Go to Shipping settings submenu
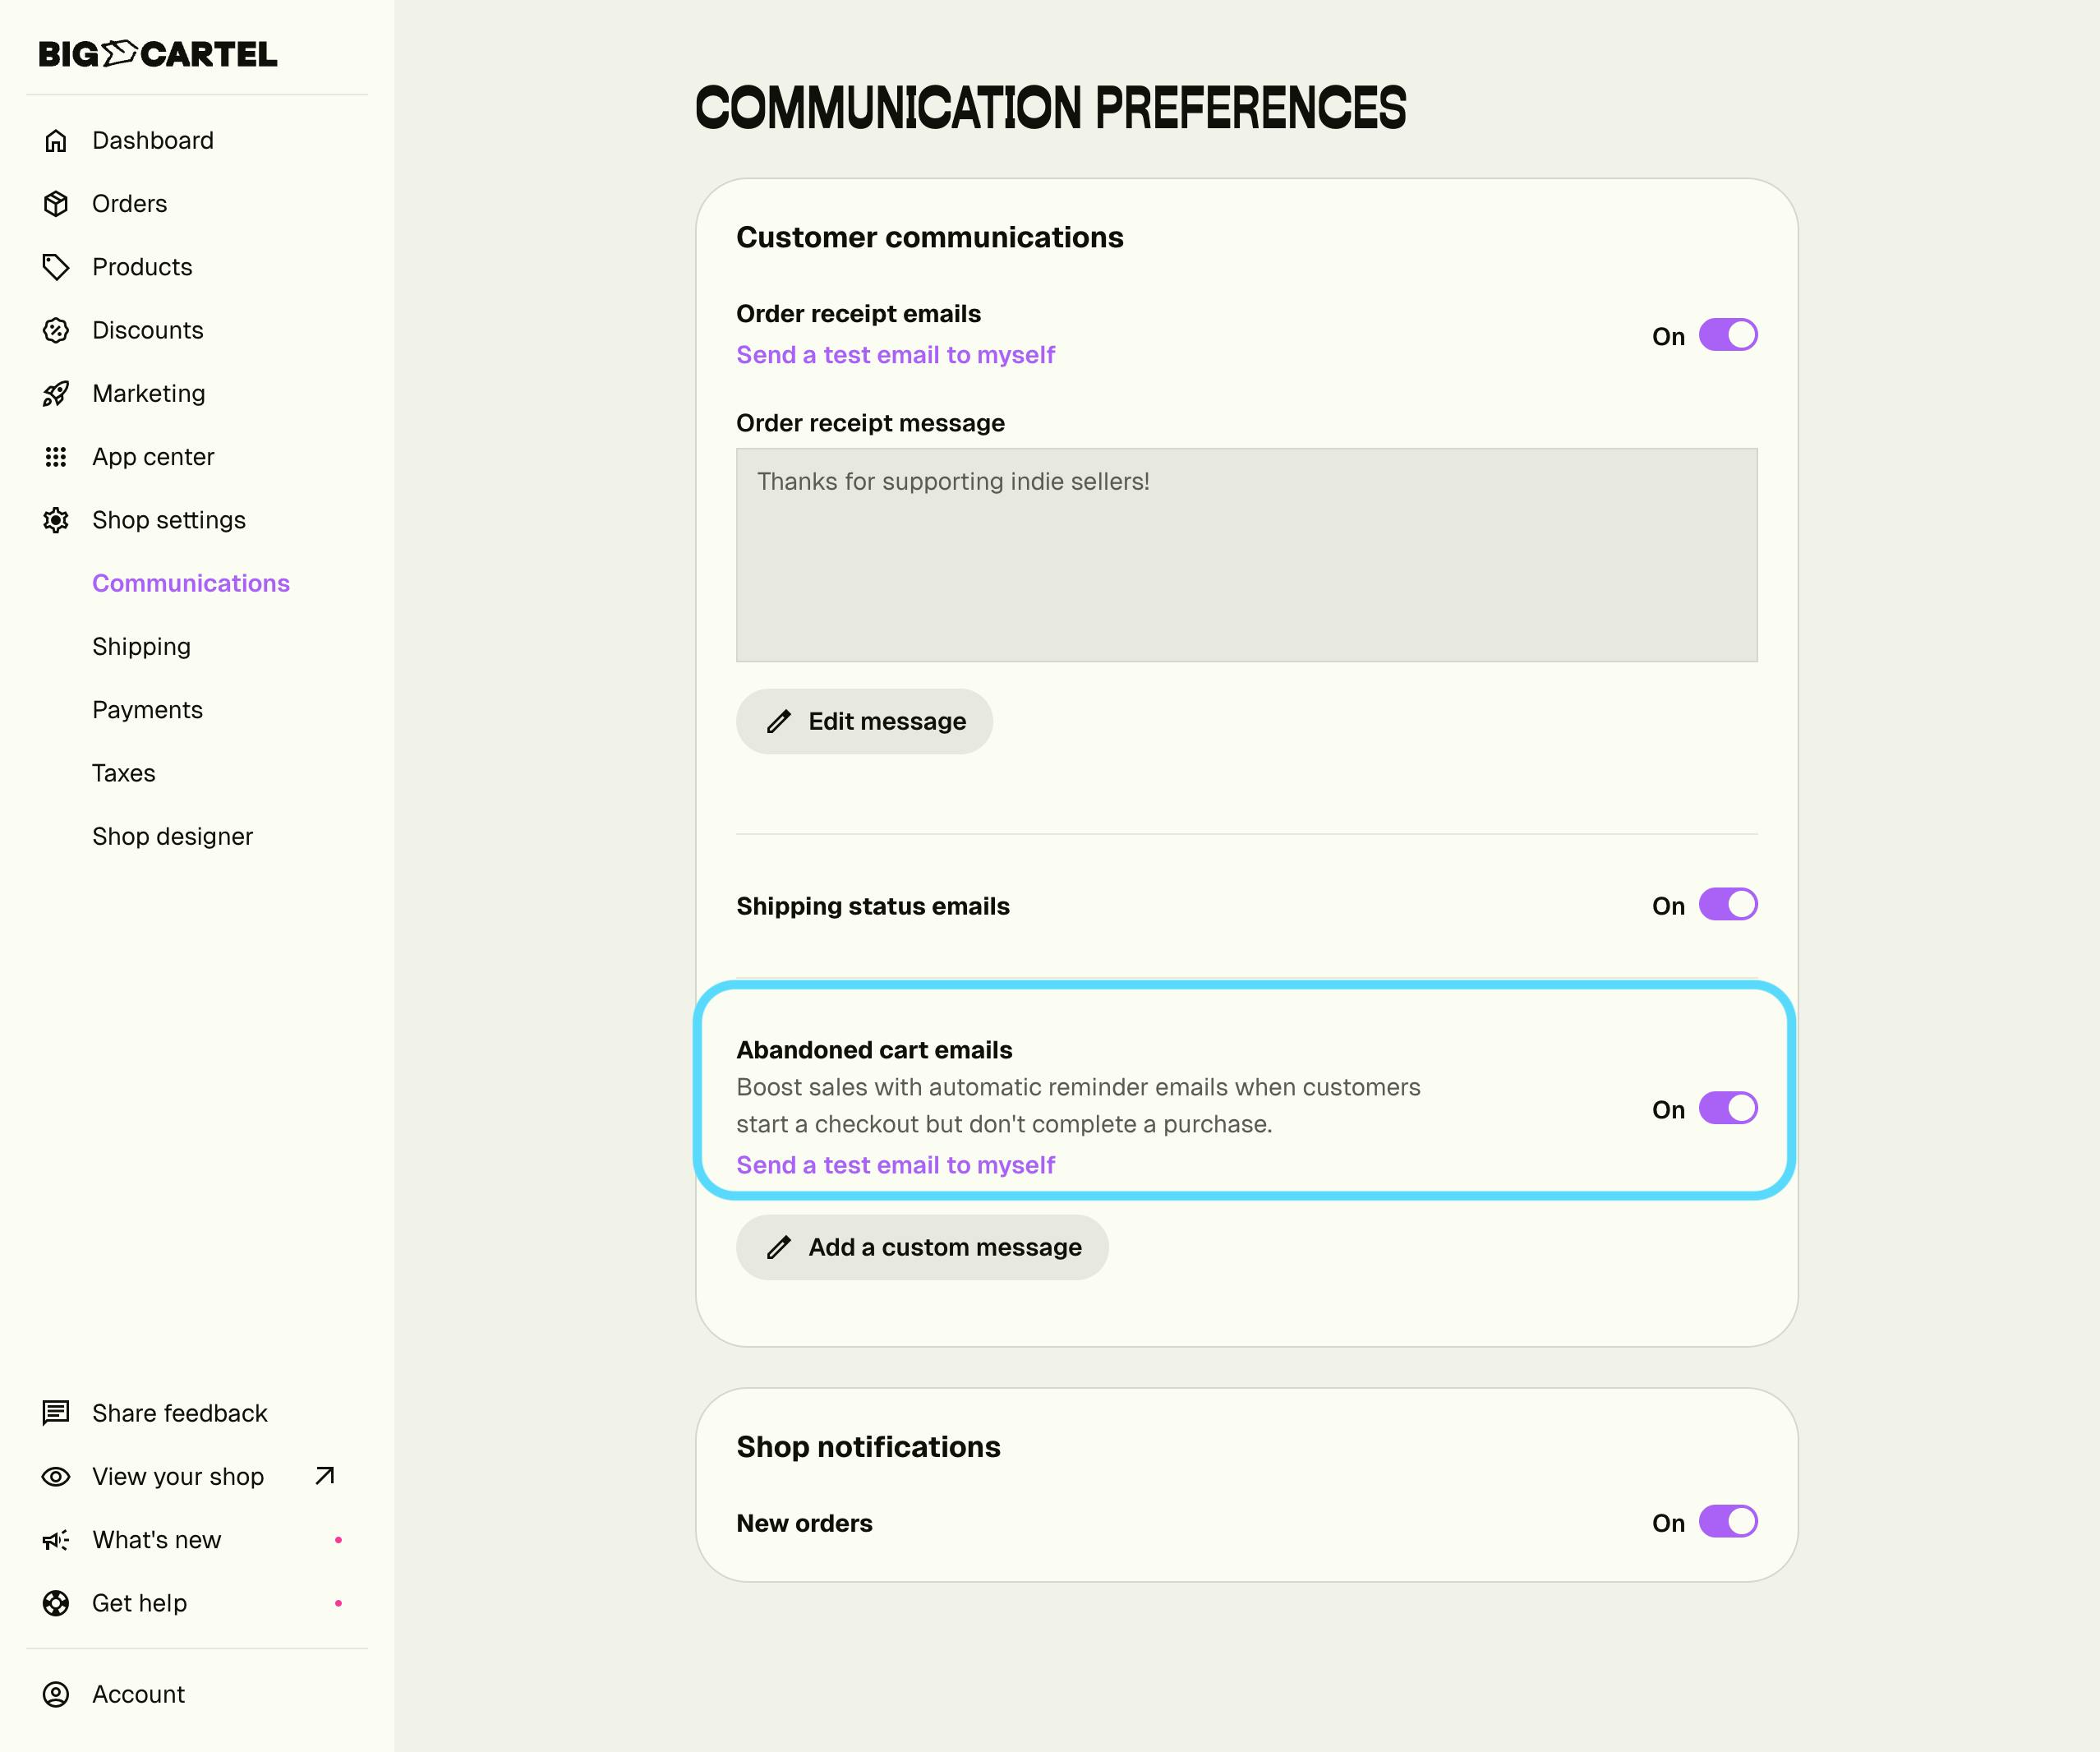The height and width of the screenshot is (1752, 2100). (141, 647)
